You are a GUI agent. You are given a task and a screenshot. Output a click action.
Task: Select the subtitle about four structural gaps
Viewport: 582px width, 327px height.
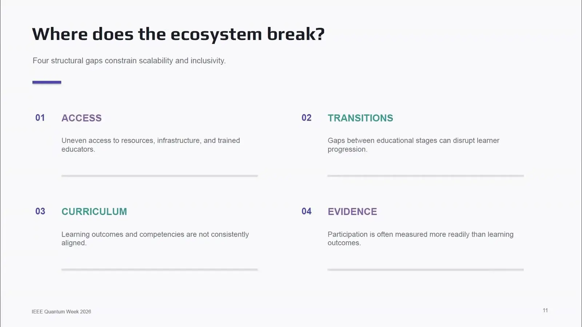[129, 61]
